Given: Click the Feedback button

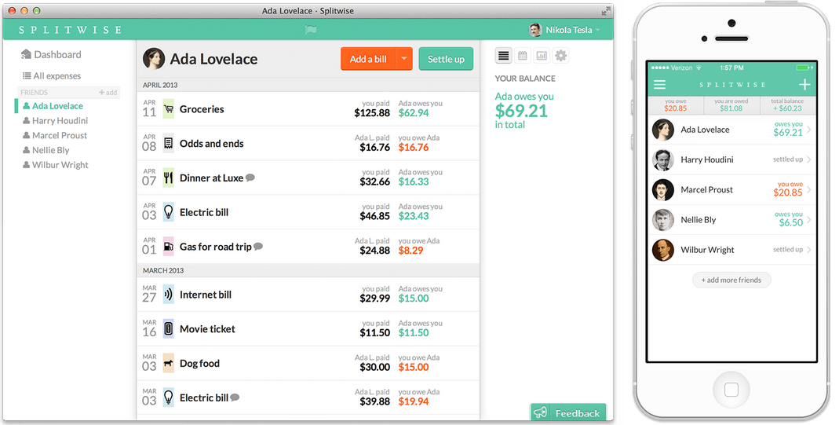Looking at the screenshot, I should pos(568,412).
